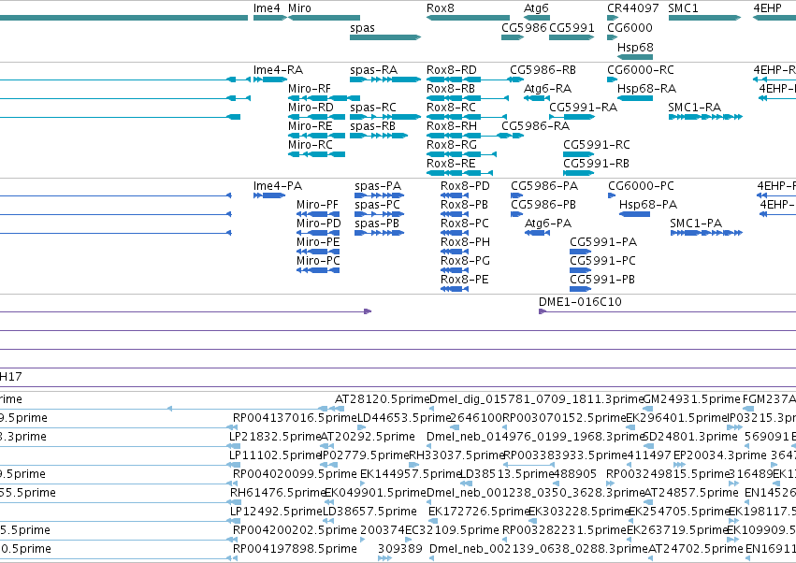Click the Atg6-PA protein label
Screen dimensions: 796x563
[548, 224]
